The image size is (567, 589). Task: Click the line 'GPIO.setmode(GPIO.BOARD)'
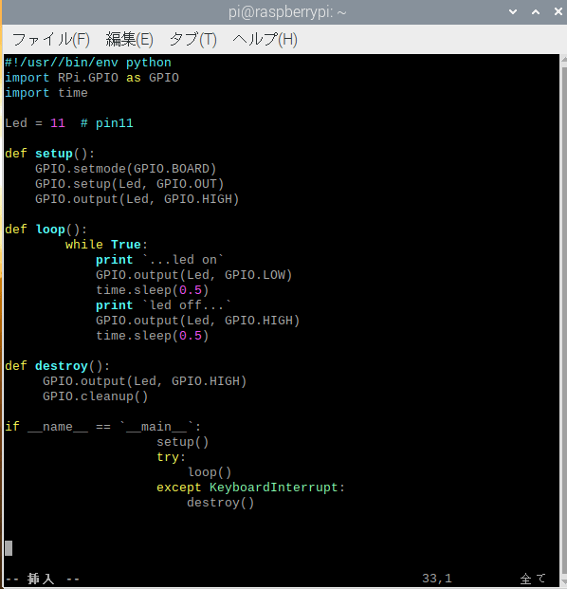[126, 169]
